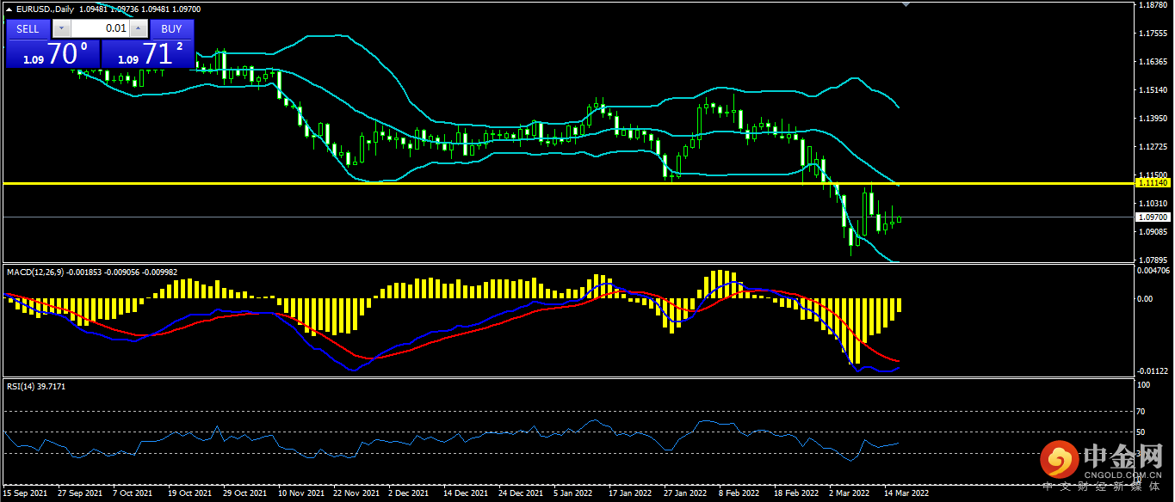Viewport: 1175px width, 502px height.
Task: Click the RSI(14) 39.7171 indicator label
Action: point(36,387)
